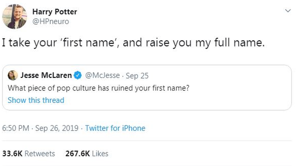
Task: Click the Harry Potter display name
Action: tap(55, 12)
